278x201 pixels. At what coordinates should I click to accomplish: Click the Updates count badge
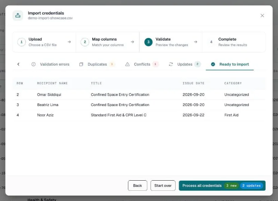(198, 64)
